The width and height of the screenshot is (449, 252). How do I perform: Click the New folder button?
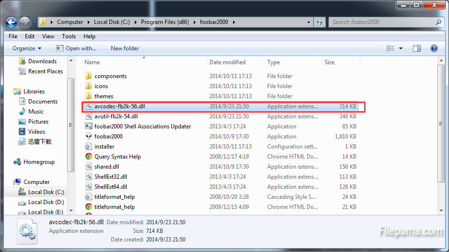125,48
